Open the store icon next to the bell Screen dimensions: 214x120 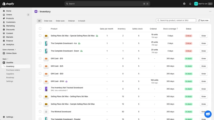pos(184,4)
